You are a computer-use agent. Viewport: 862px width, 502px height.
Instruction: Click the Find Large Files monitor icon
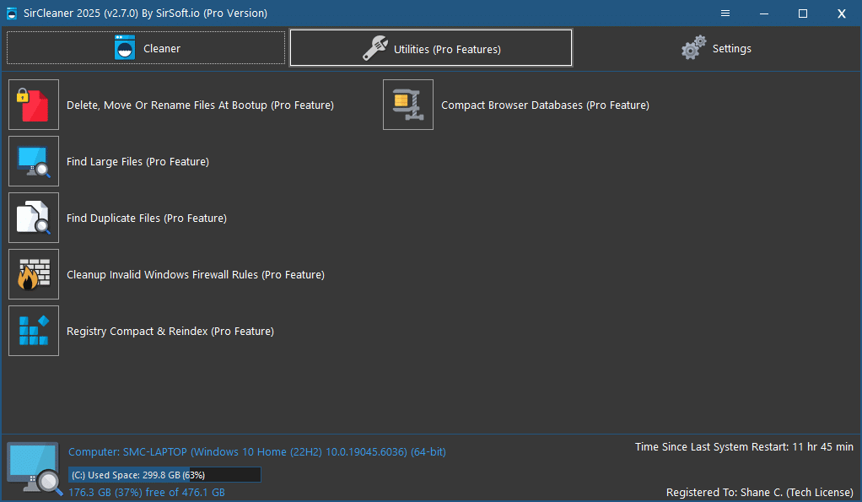click(x=34, y=161)
